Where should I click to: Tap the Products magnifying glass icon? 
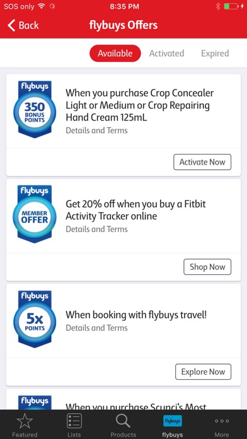point(123,421)
